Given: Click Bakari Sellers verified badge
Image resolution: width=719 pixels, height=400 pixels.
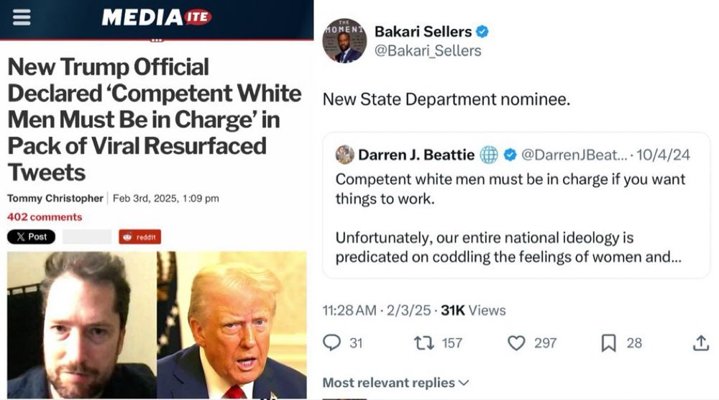Looking at the screenshot, I should [482, 32].
